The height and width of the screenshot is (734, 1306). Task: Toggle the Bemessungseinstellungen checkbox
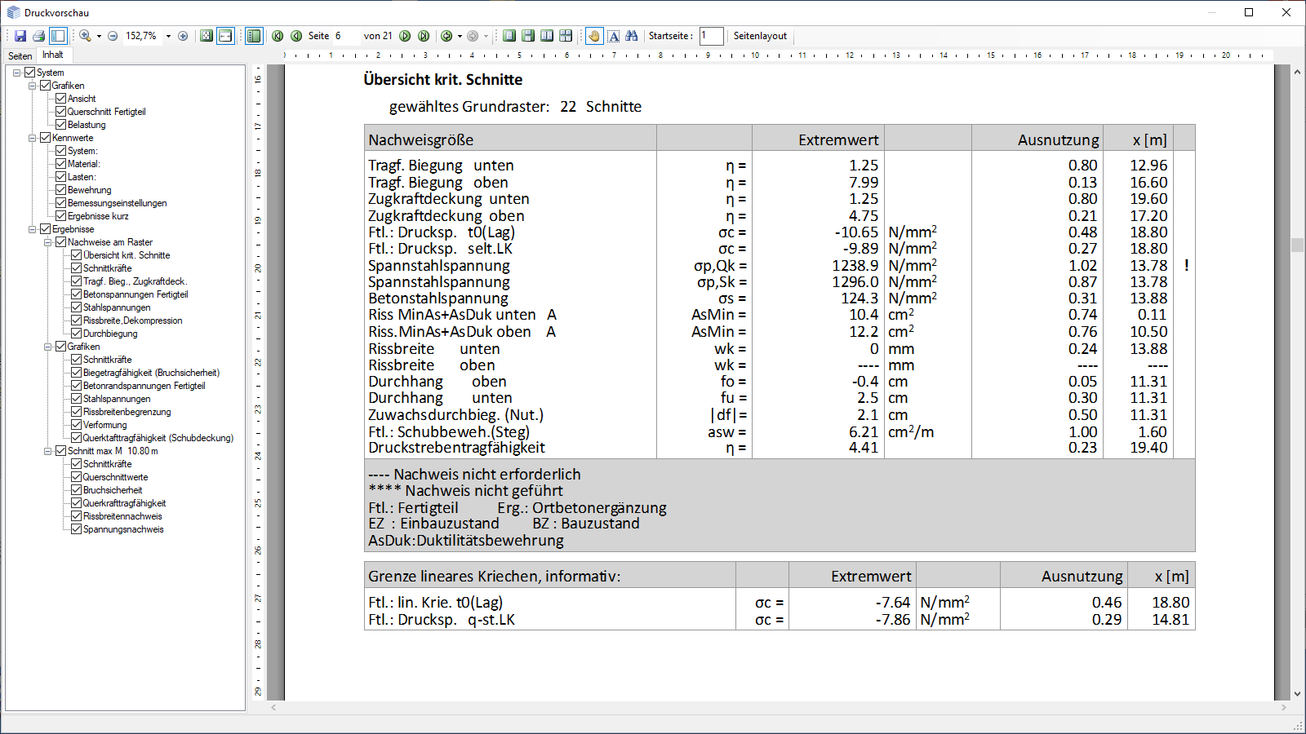tap(60, 203)
